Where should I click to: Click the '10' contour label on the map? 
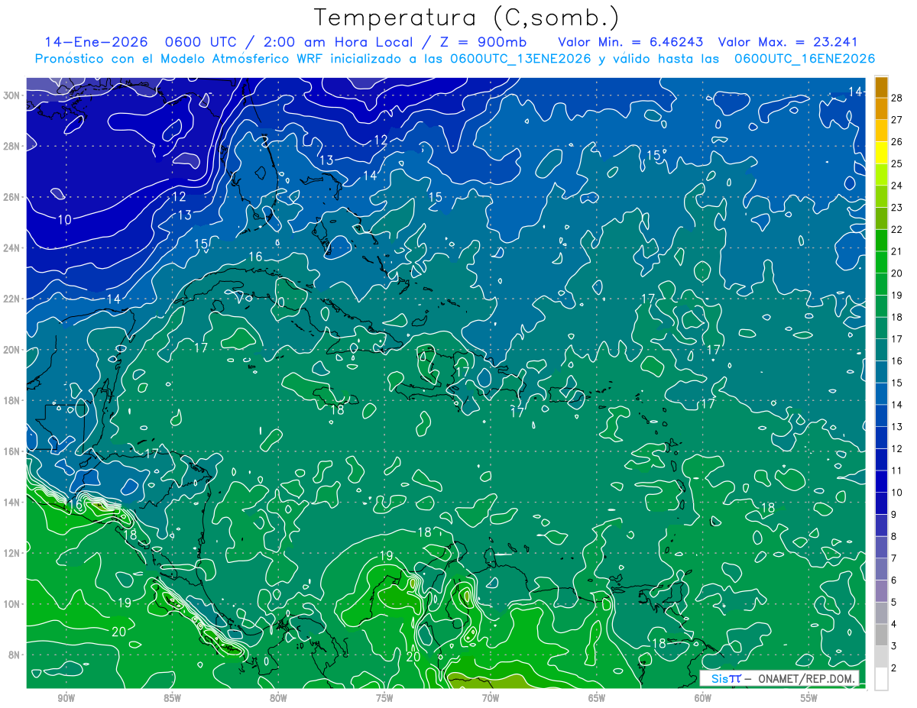[65, 219]
